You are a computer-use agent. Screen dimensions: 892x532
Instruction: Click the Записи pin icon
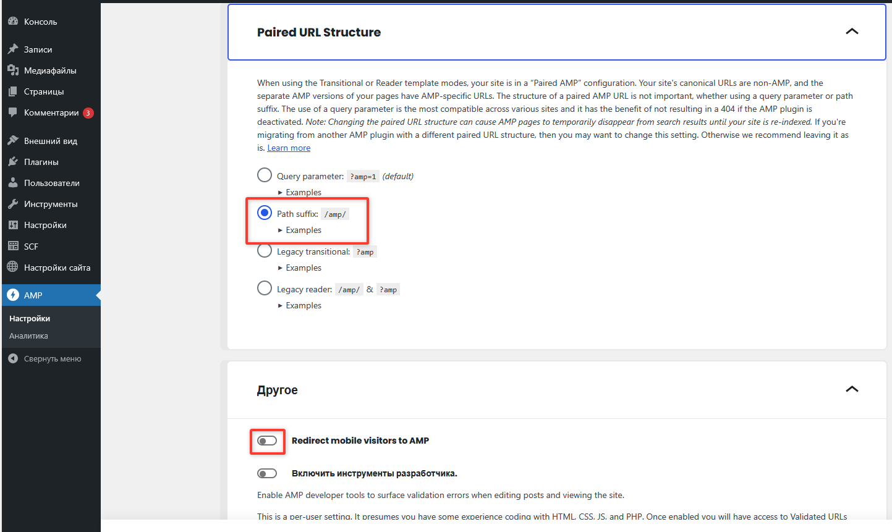pos(13,49)
